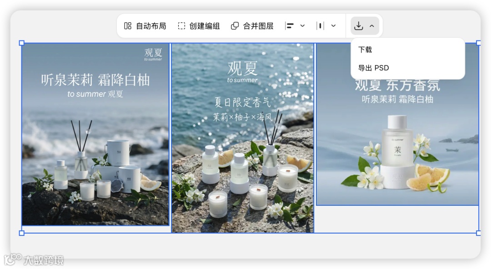This screenshot has width=491, height=269.
Task: Select the right poster 观夏 东方香氛
Action: point(397,125)
